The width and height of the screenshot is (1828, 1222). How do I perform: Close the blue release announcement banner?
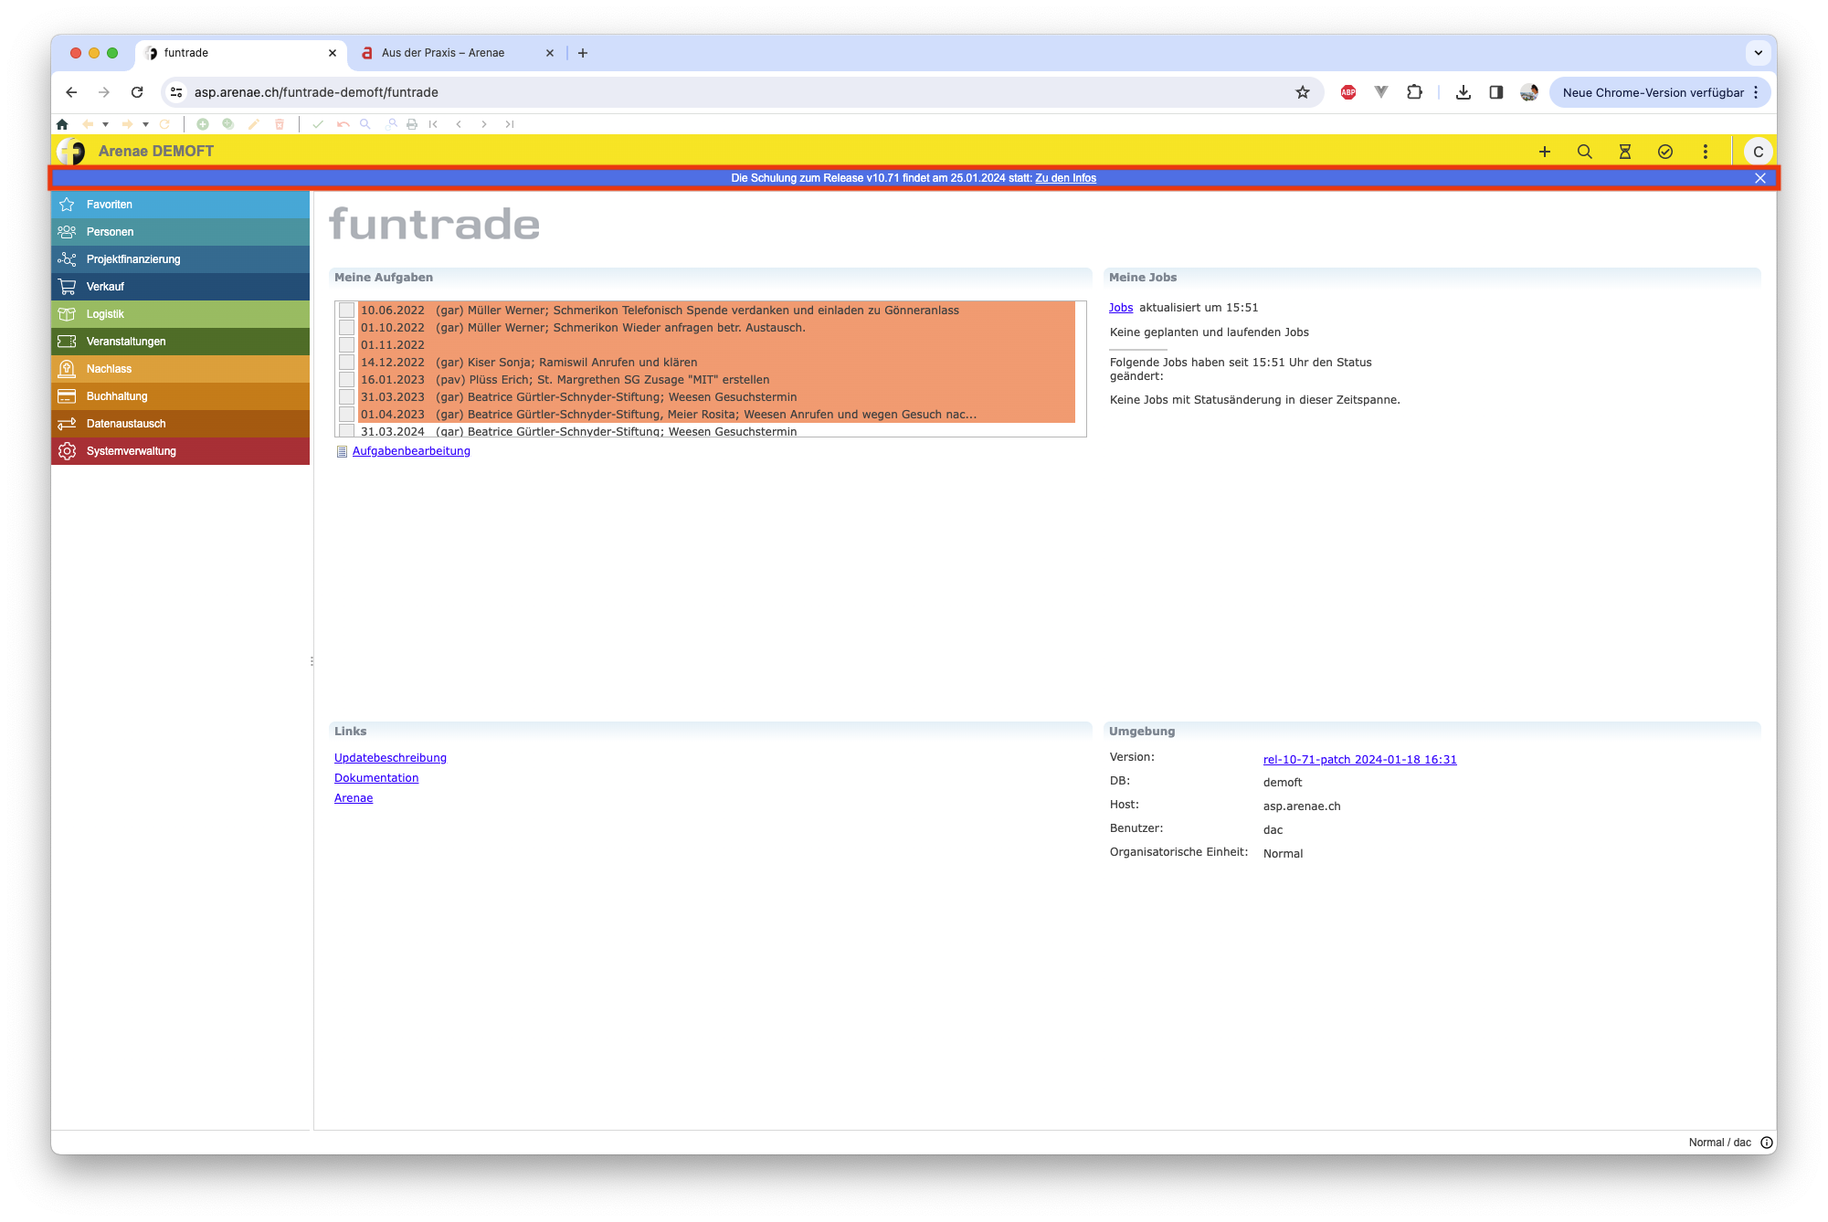click(1760, 178)
